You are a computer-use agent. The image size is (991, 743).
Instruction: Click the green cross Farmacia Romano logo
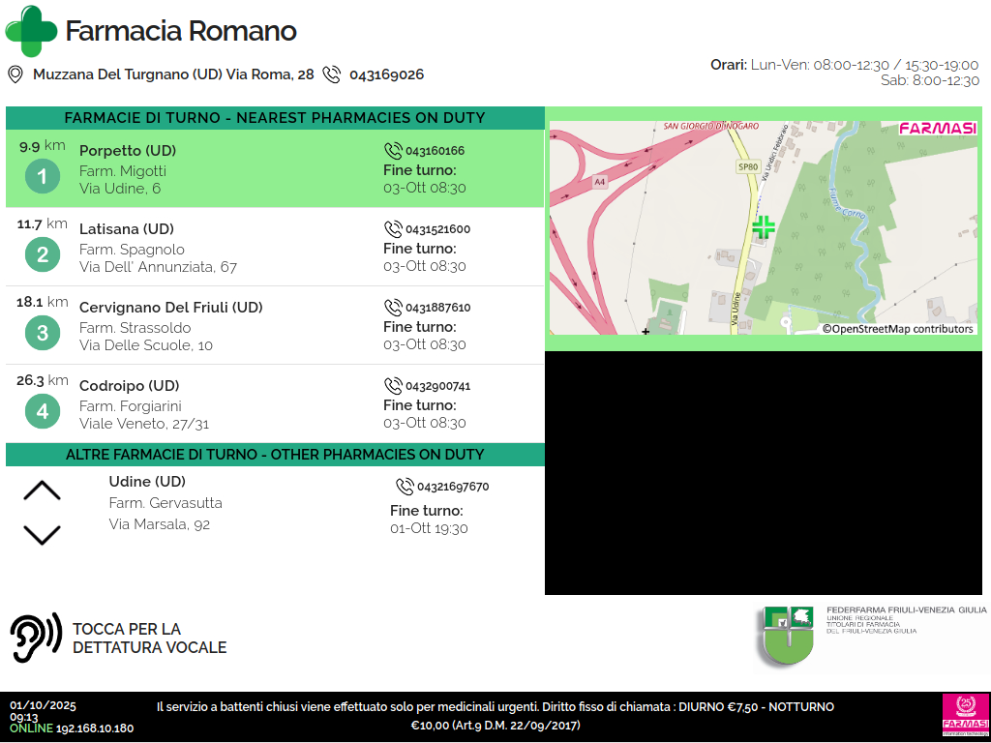[31, 31]
